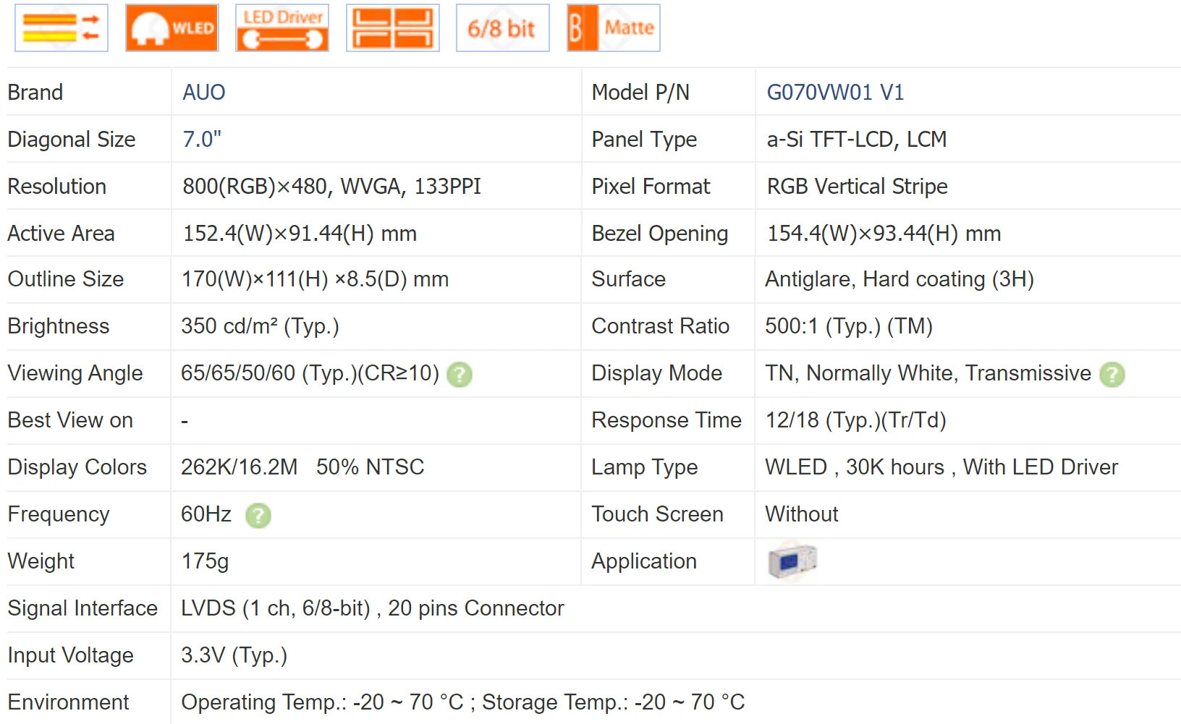This screenshot has height=724, width=1181.
Task: Click the Best View on label
Action: 70,420
